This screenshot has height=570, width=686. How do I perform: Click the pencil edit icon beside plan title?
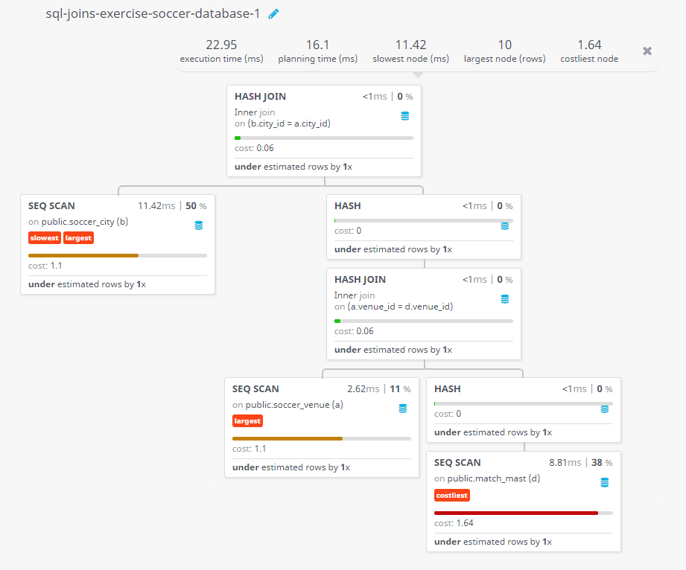[x=273, y=14]
